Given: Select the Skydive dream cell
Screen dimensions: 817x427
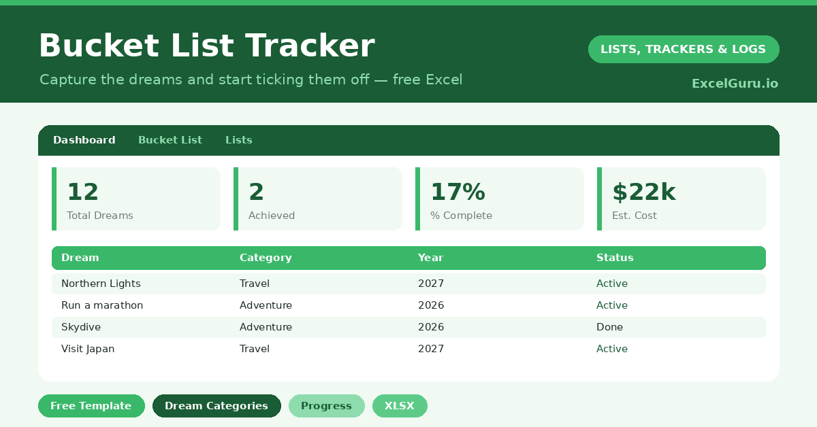Looking at the screenshot, I should 81,327.
